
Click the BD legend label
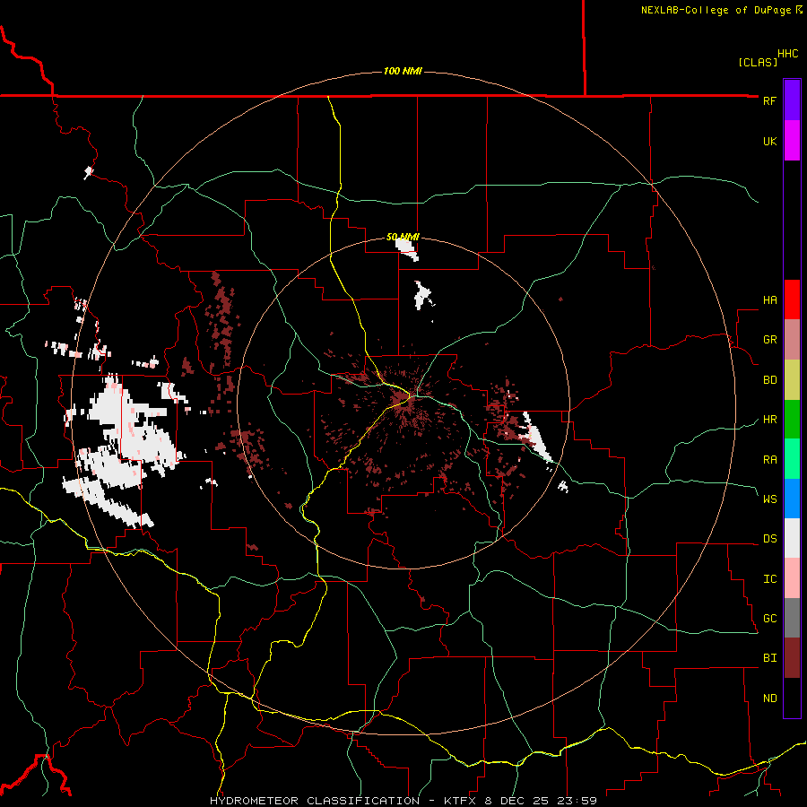(x=769, y=380)
